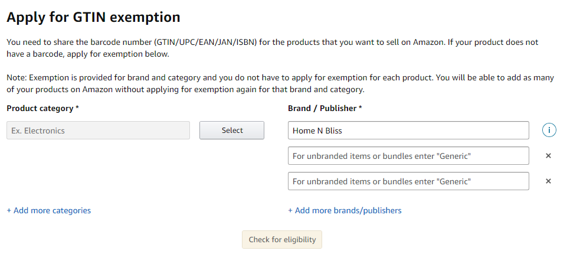This screenshot has height=254, width=580.
Task: Click into the third Brand / Publisher input
Action: (408, 181)
